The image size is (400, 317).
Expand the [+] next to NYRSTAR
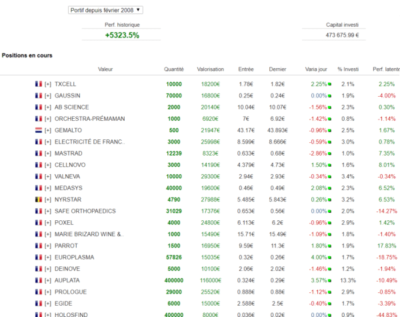[48, 200]
